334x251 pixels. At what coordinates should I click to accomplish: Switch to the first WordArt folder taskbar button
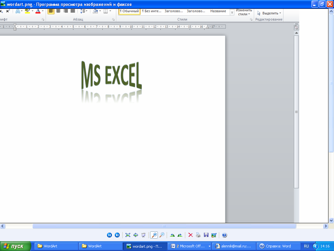point(56,246)
